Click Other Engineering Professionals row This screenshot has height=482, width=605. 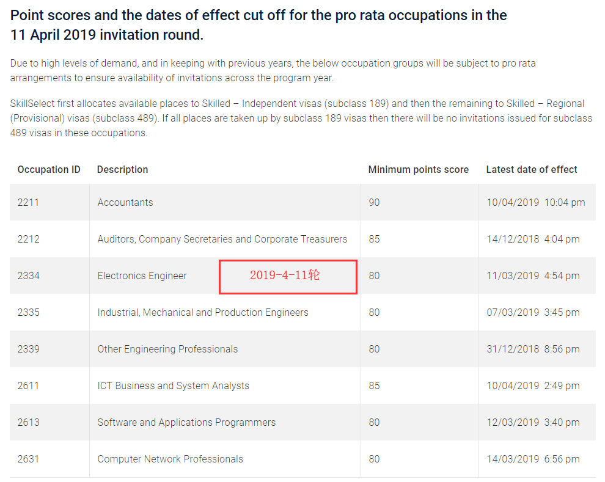pos(167,349)
